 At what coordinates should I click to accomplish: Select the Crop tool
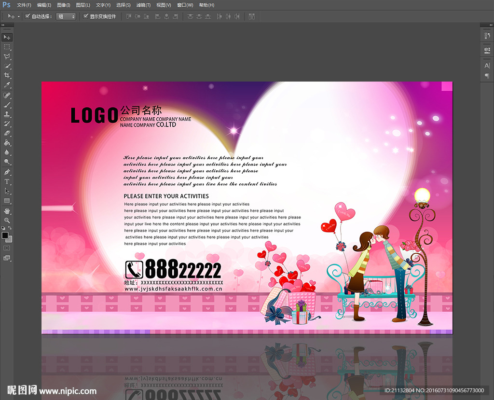[7, 75]
